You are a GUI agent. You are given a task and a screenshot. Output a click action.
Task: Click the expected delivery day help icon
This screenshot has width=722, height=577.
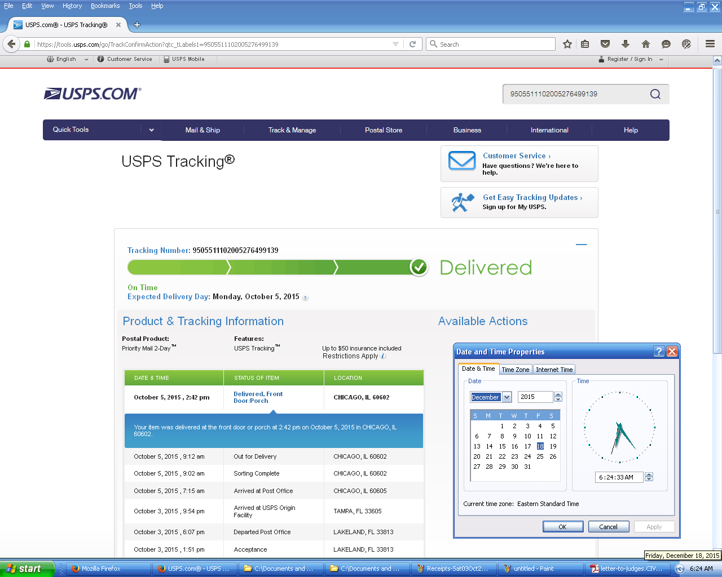305,298
